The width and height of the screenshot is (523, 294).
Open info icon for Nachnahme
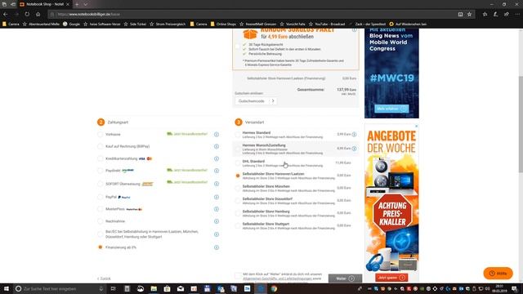217,221
